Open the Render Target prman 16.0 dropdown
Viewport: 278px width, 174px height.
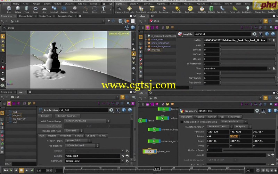pos(78,141)
